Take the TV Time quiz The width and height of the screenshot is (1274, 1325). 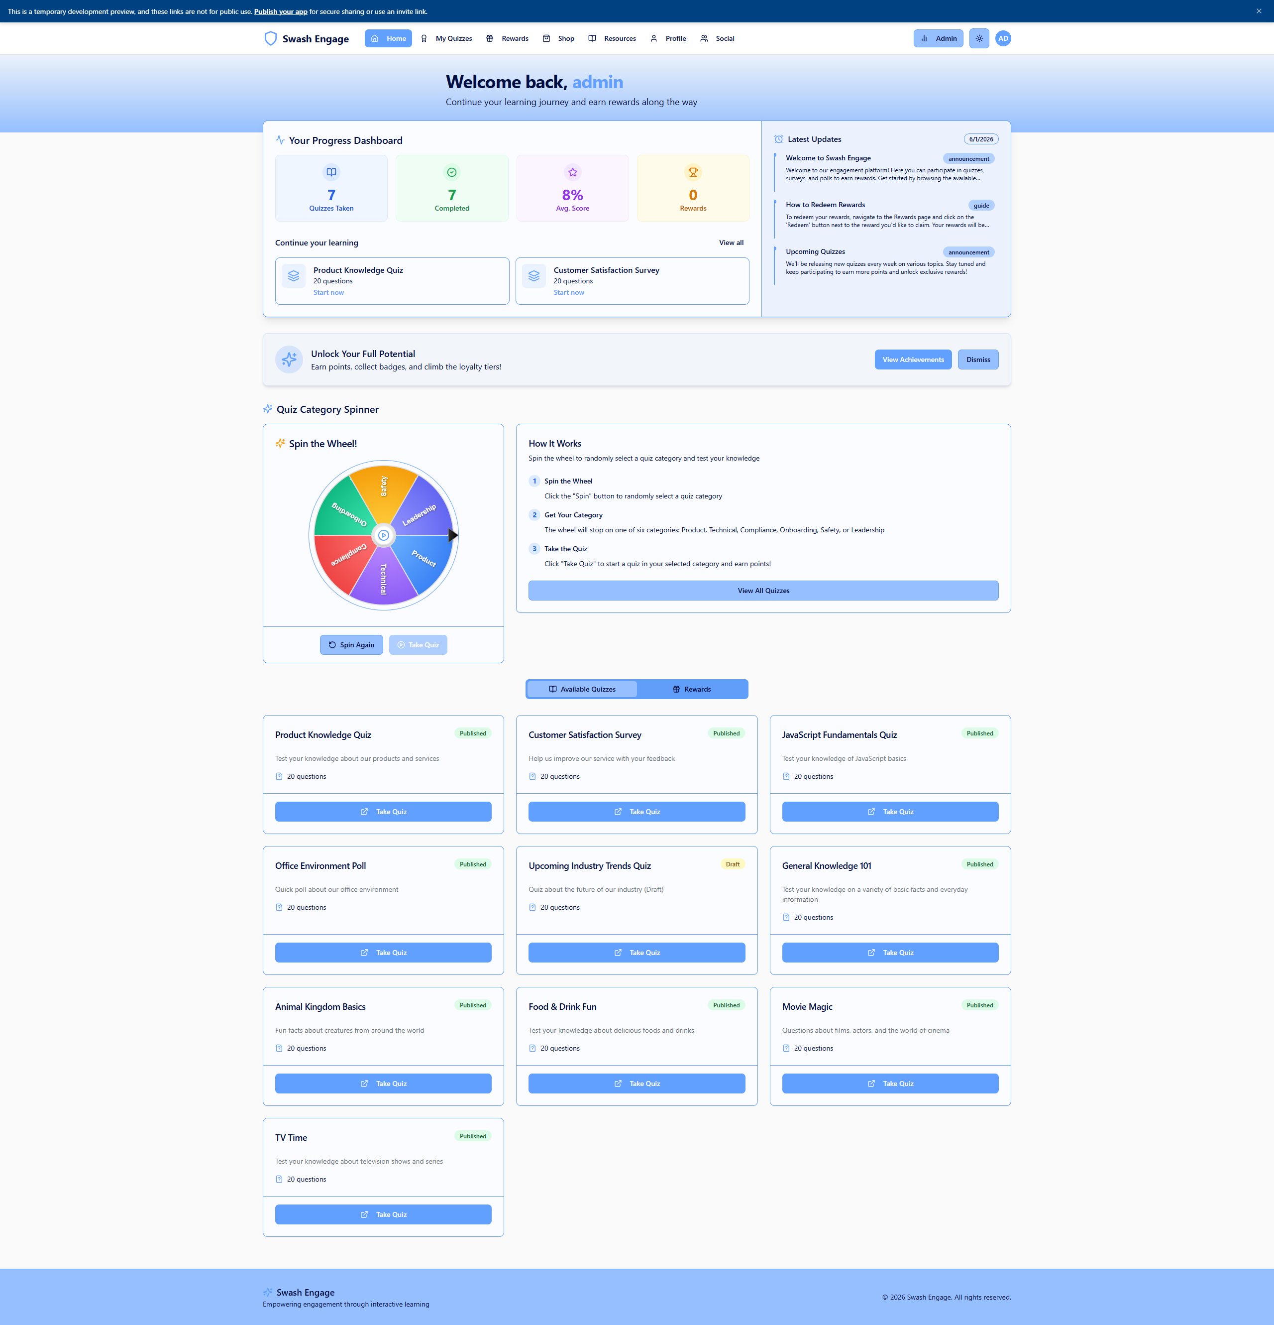tap(383, 1215)
